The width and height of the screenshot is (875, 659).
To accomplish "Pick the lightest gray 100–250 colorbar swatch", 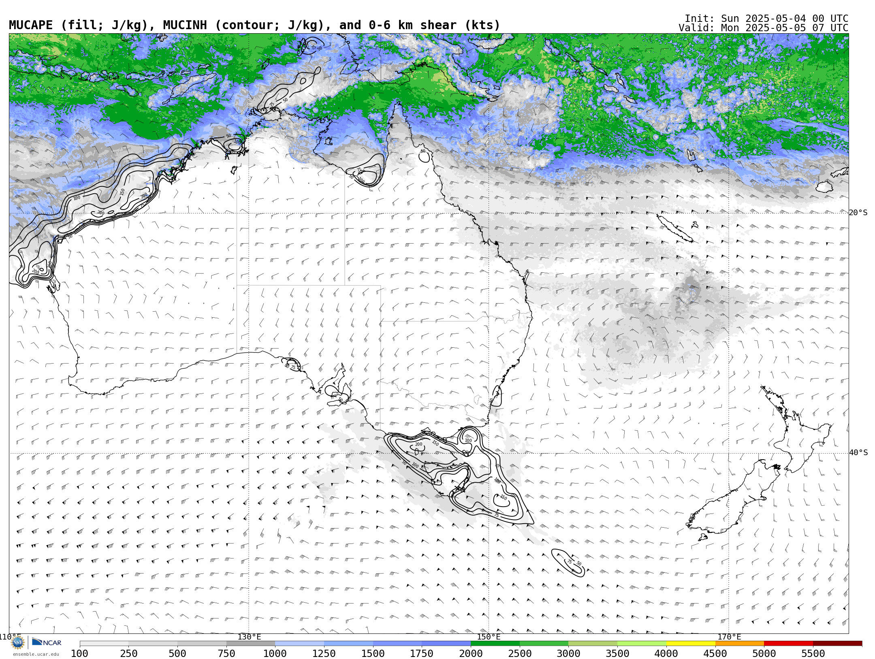I will click(x=104, y=644).
